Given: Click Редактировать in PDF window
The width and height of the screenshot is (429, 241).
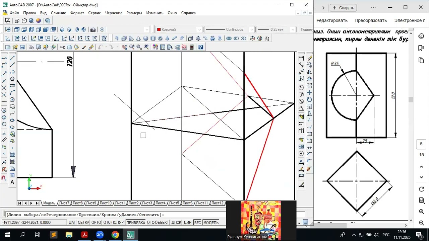Looking at the screenshot, I should point(332,20).
